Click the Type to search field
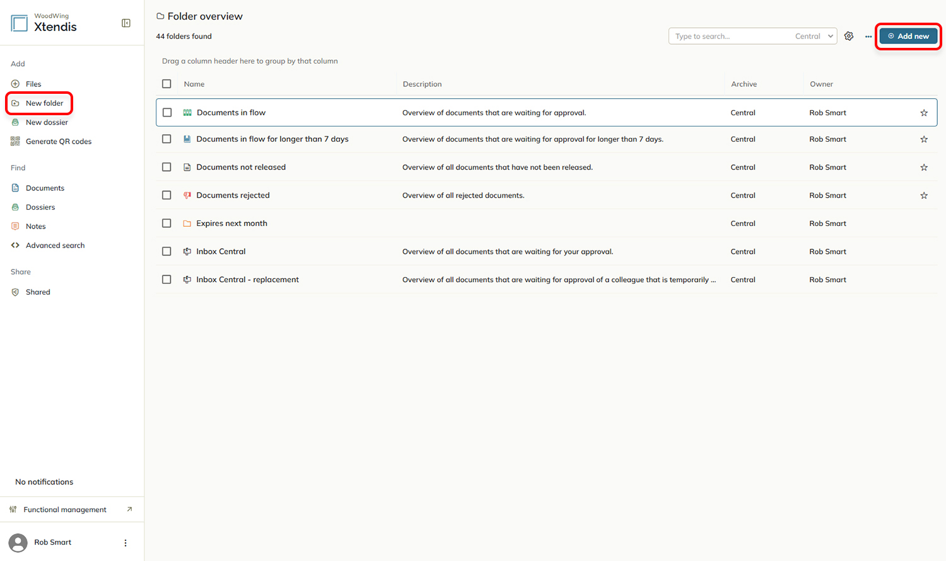The image size is (946, 561). [x=730, y=37]
